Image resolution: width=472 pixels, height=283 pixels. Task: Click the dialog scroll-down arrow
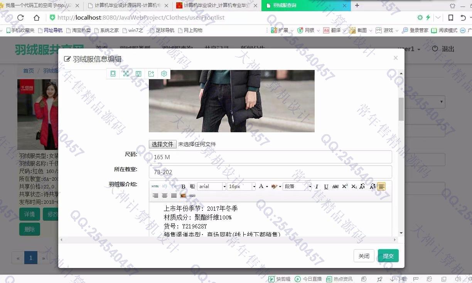tap(401, 233)
